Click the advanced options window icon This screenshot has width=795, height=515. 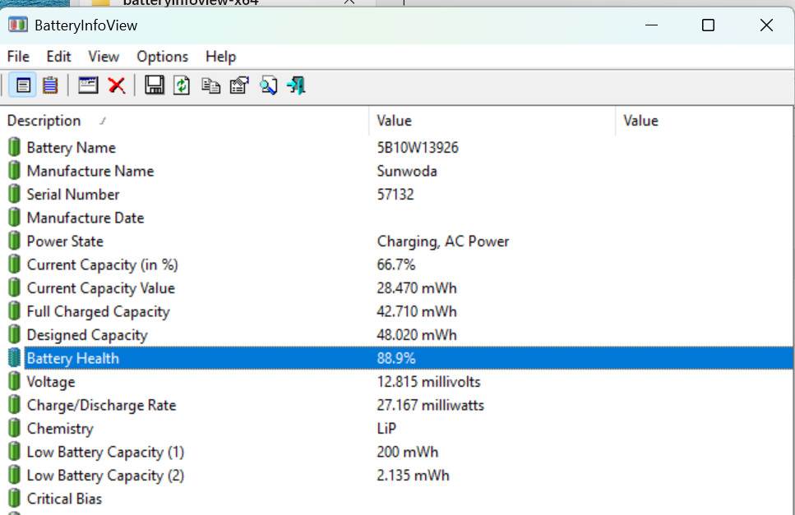click(88, 85)
